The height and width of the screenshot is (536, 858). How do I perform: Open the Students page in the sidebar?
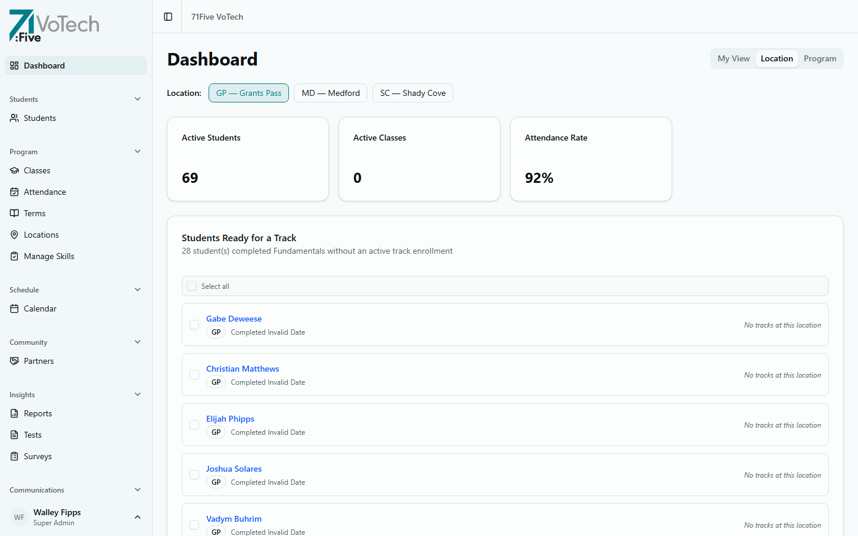[39, 118]
